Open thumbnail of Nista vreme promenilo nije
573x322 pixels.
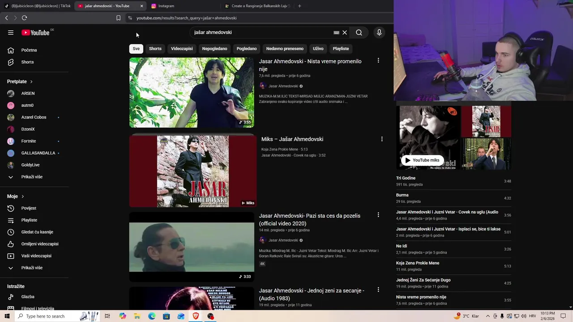point(192,93)
